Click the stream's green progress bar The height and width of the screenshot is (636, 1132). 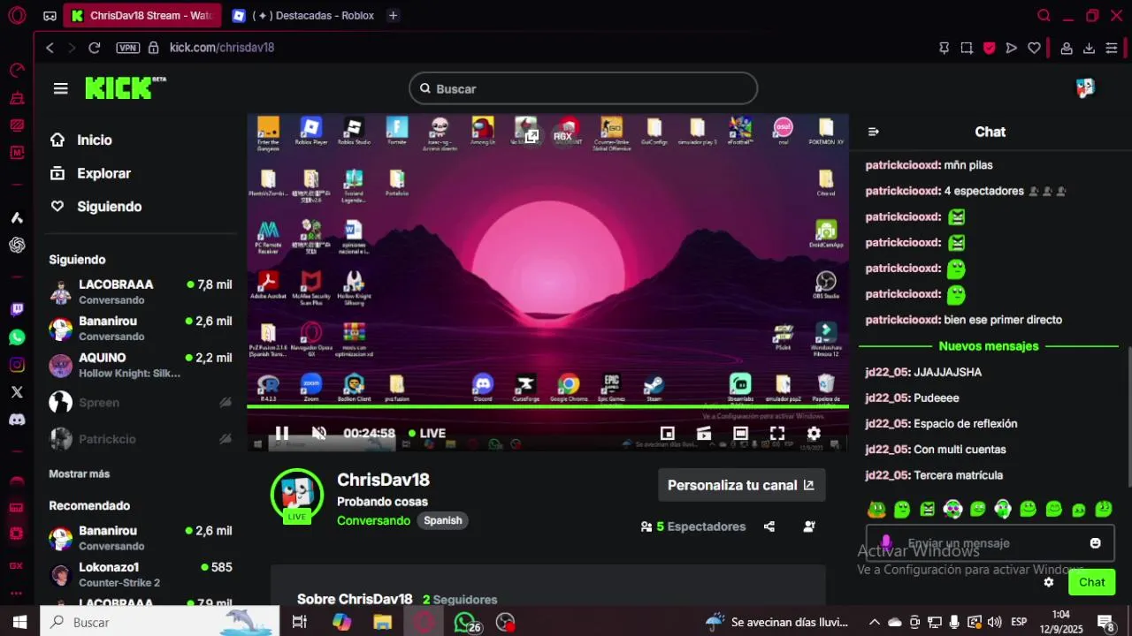click(547, 406)
